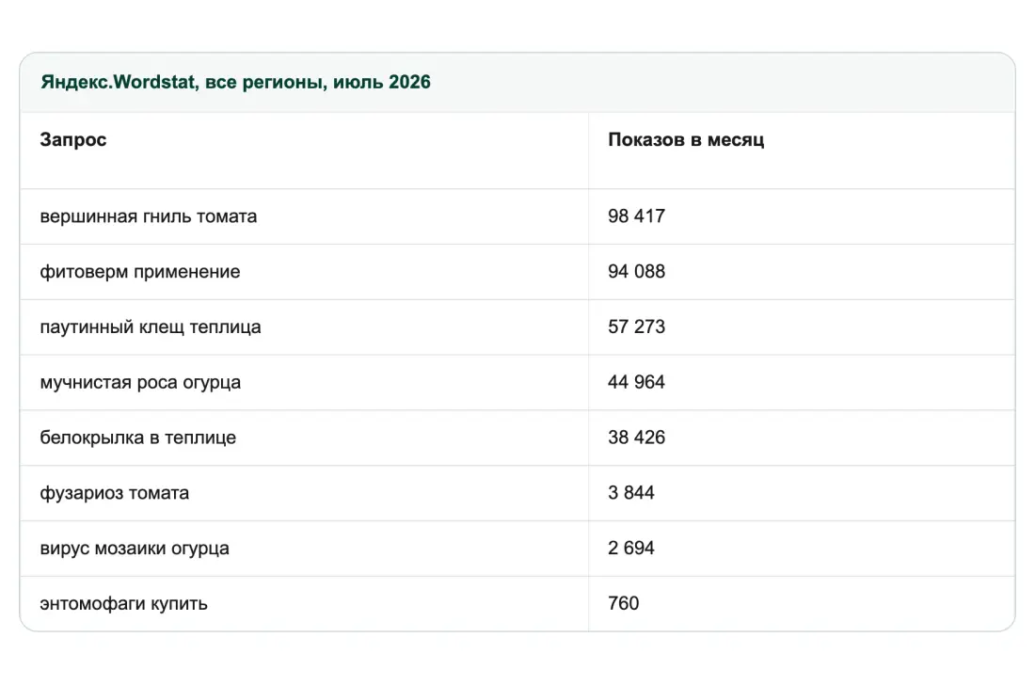The width and height of the screenshot is (1035, 685).
Task: Click the value 2 694
Action: (x=631, y=549)
